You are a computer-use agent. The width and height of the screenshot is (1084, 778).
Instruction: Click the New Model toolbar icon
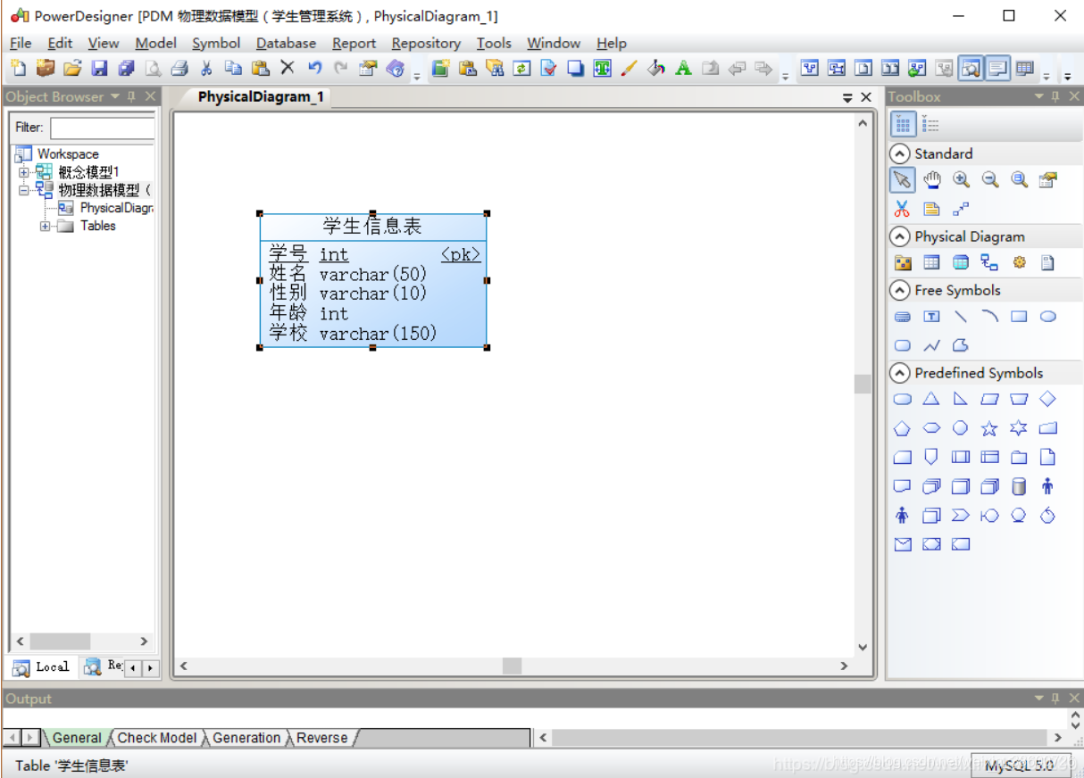point(18,69)
